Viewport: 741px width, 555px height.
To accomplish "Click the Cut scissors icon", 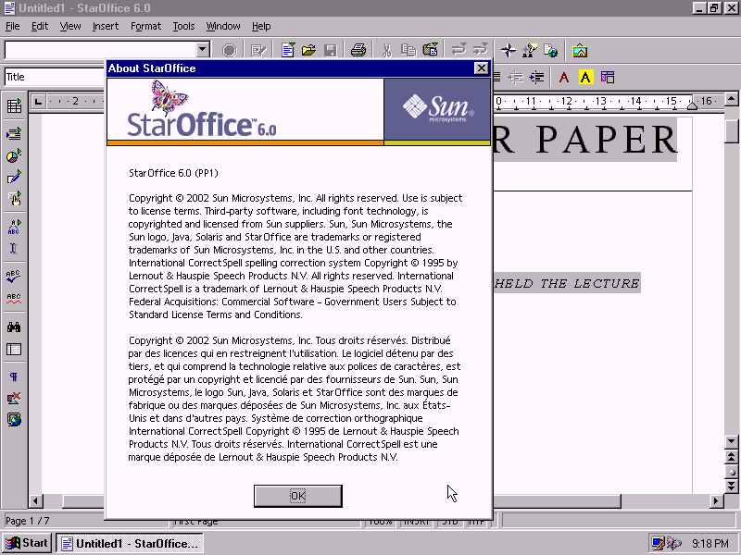I will (387, 50).
